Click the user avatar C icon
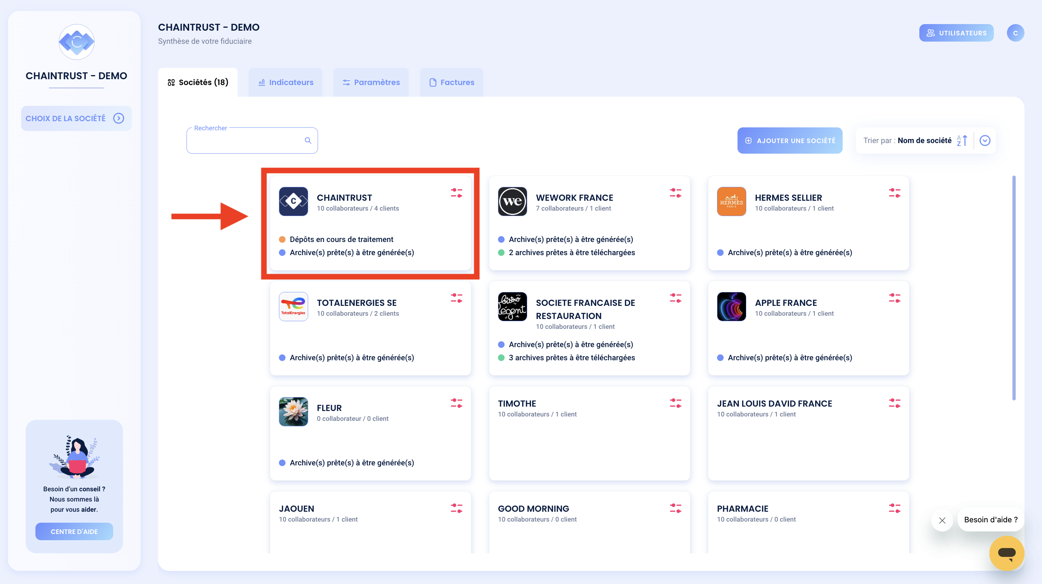 tap(1015, 33)
